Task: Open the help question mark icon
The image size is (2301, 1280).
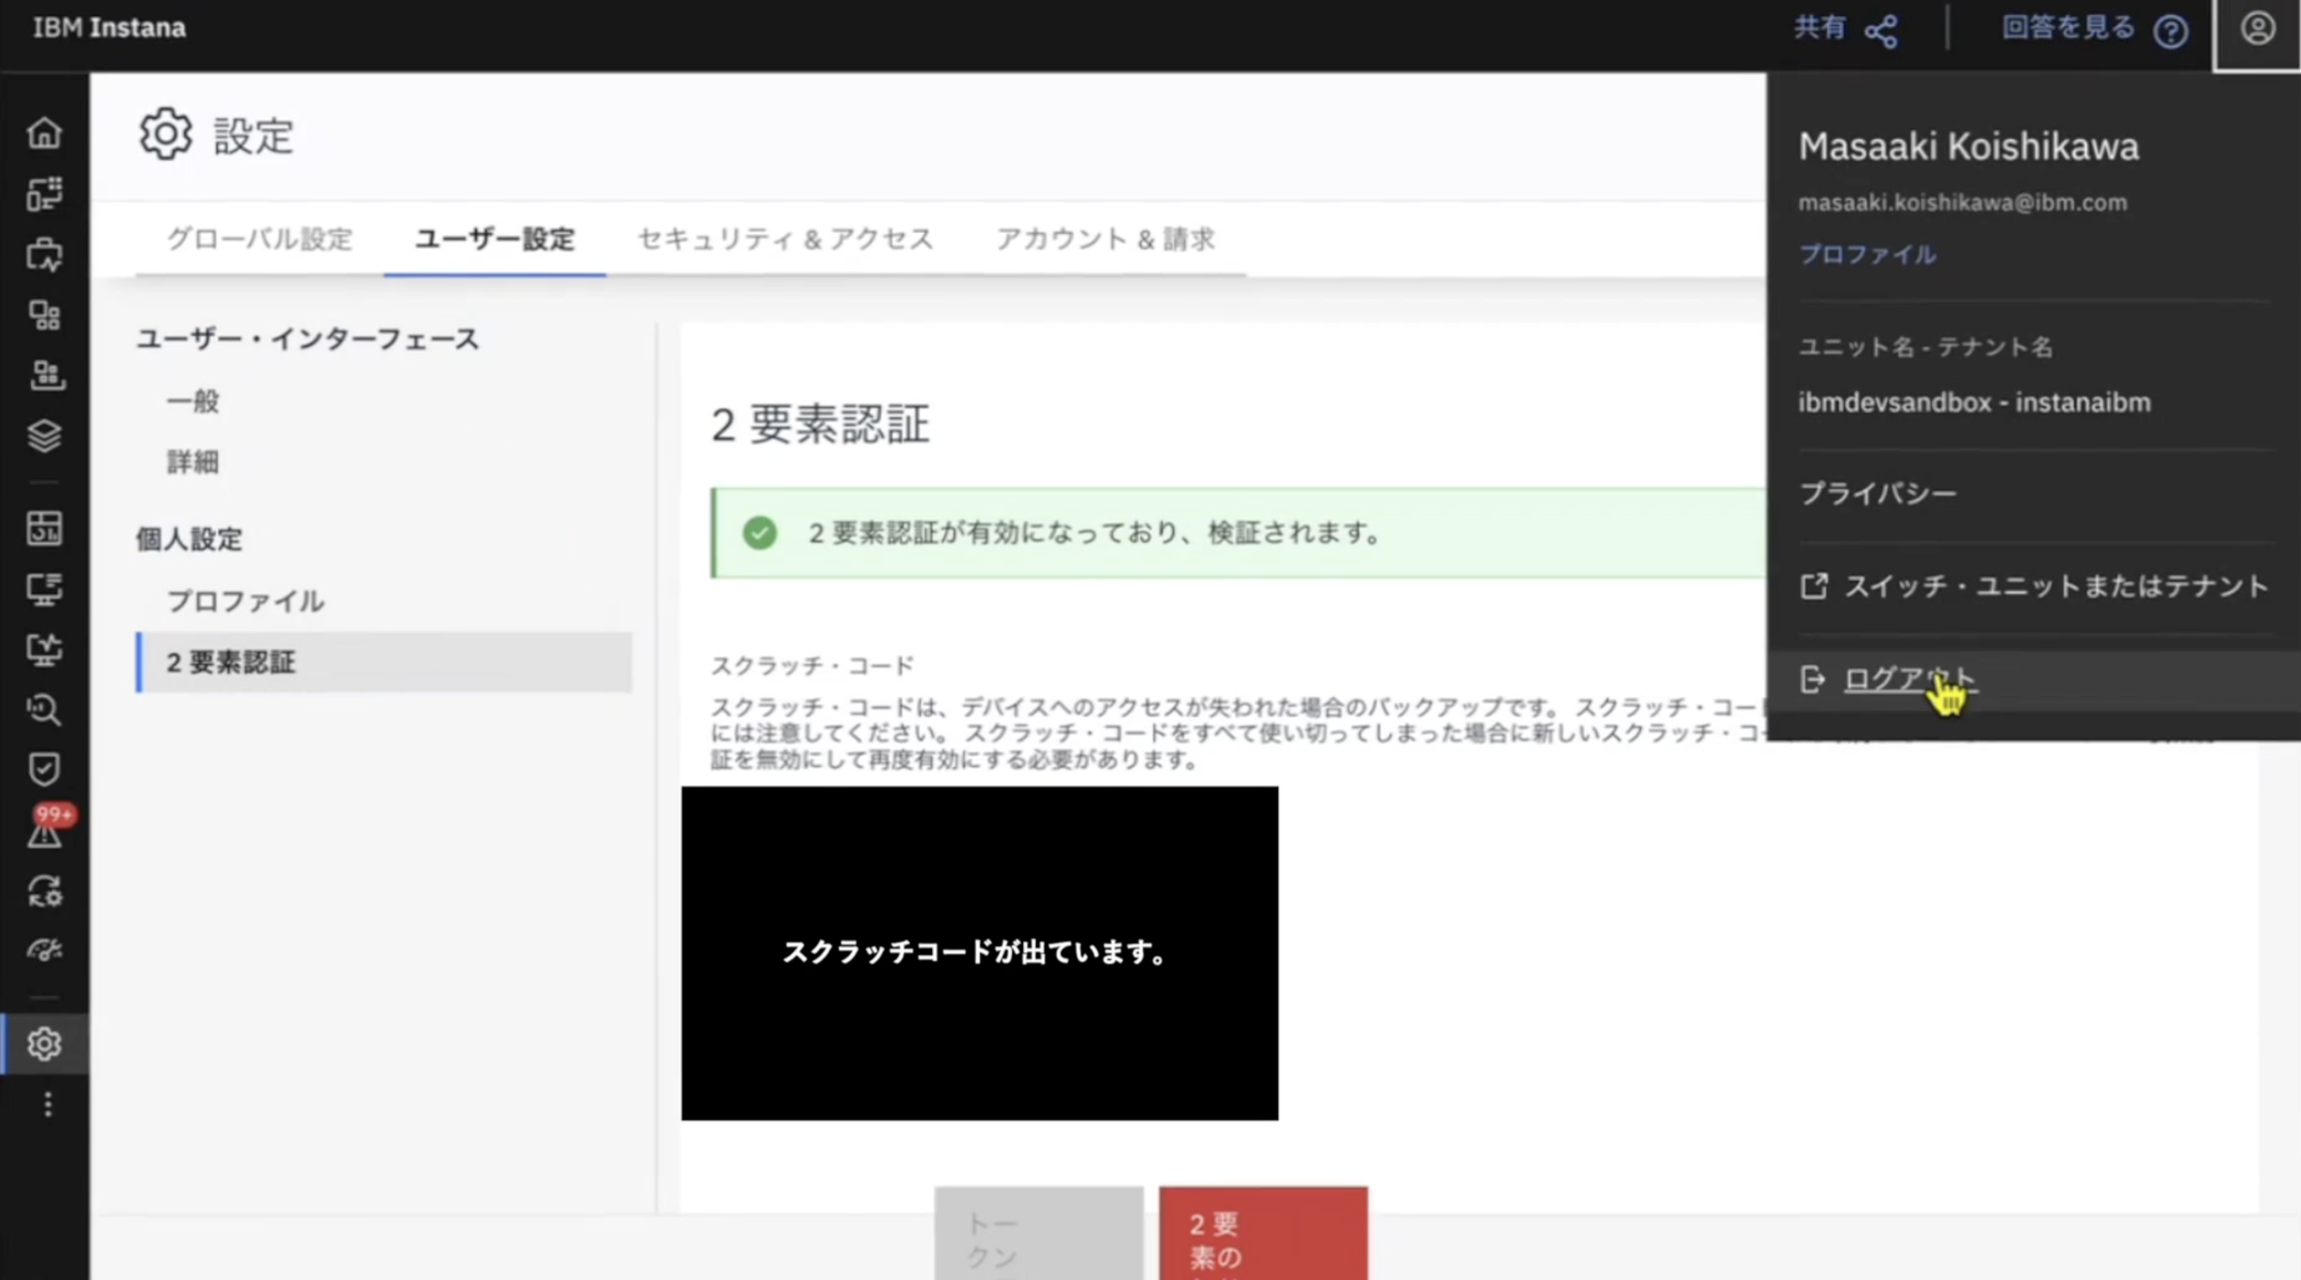Action: [x=2170, y=32]
